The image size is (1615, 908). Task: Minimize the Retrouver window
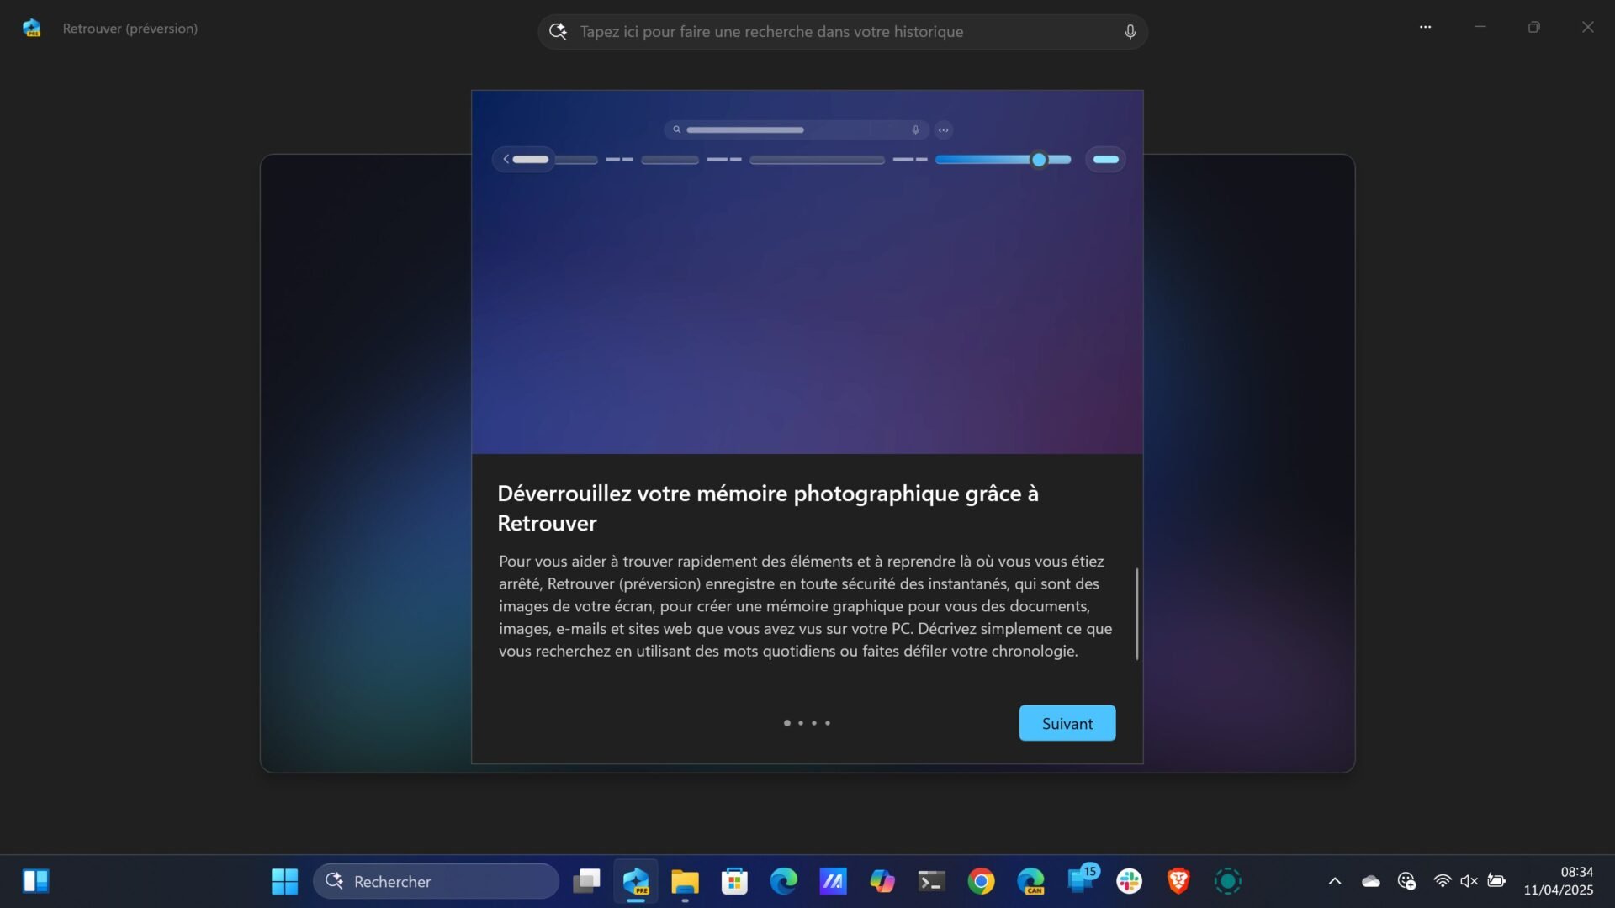1480,27
